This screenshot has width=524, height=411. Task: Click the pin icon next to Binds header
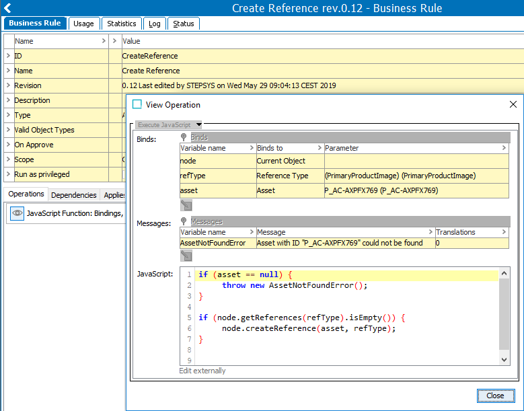click(x=184, y=137)
